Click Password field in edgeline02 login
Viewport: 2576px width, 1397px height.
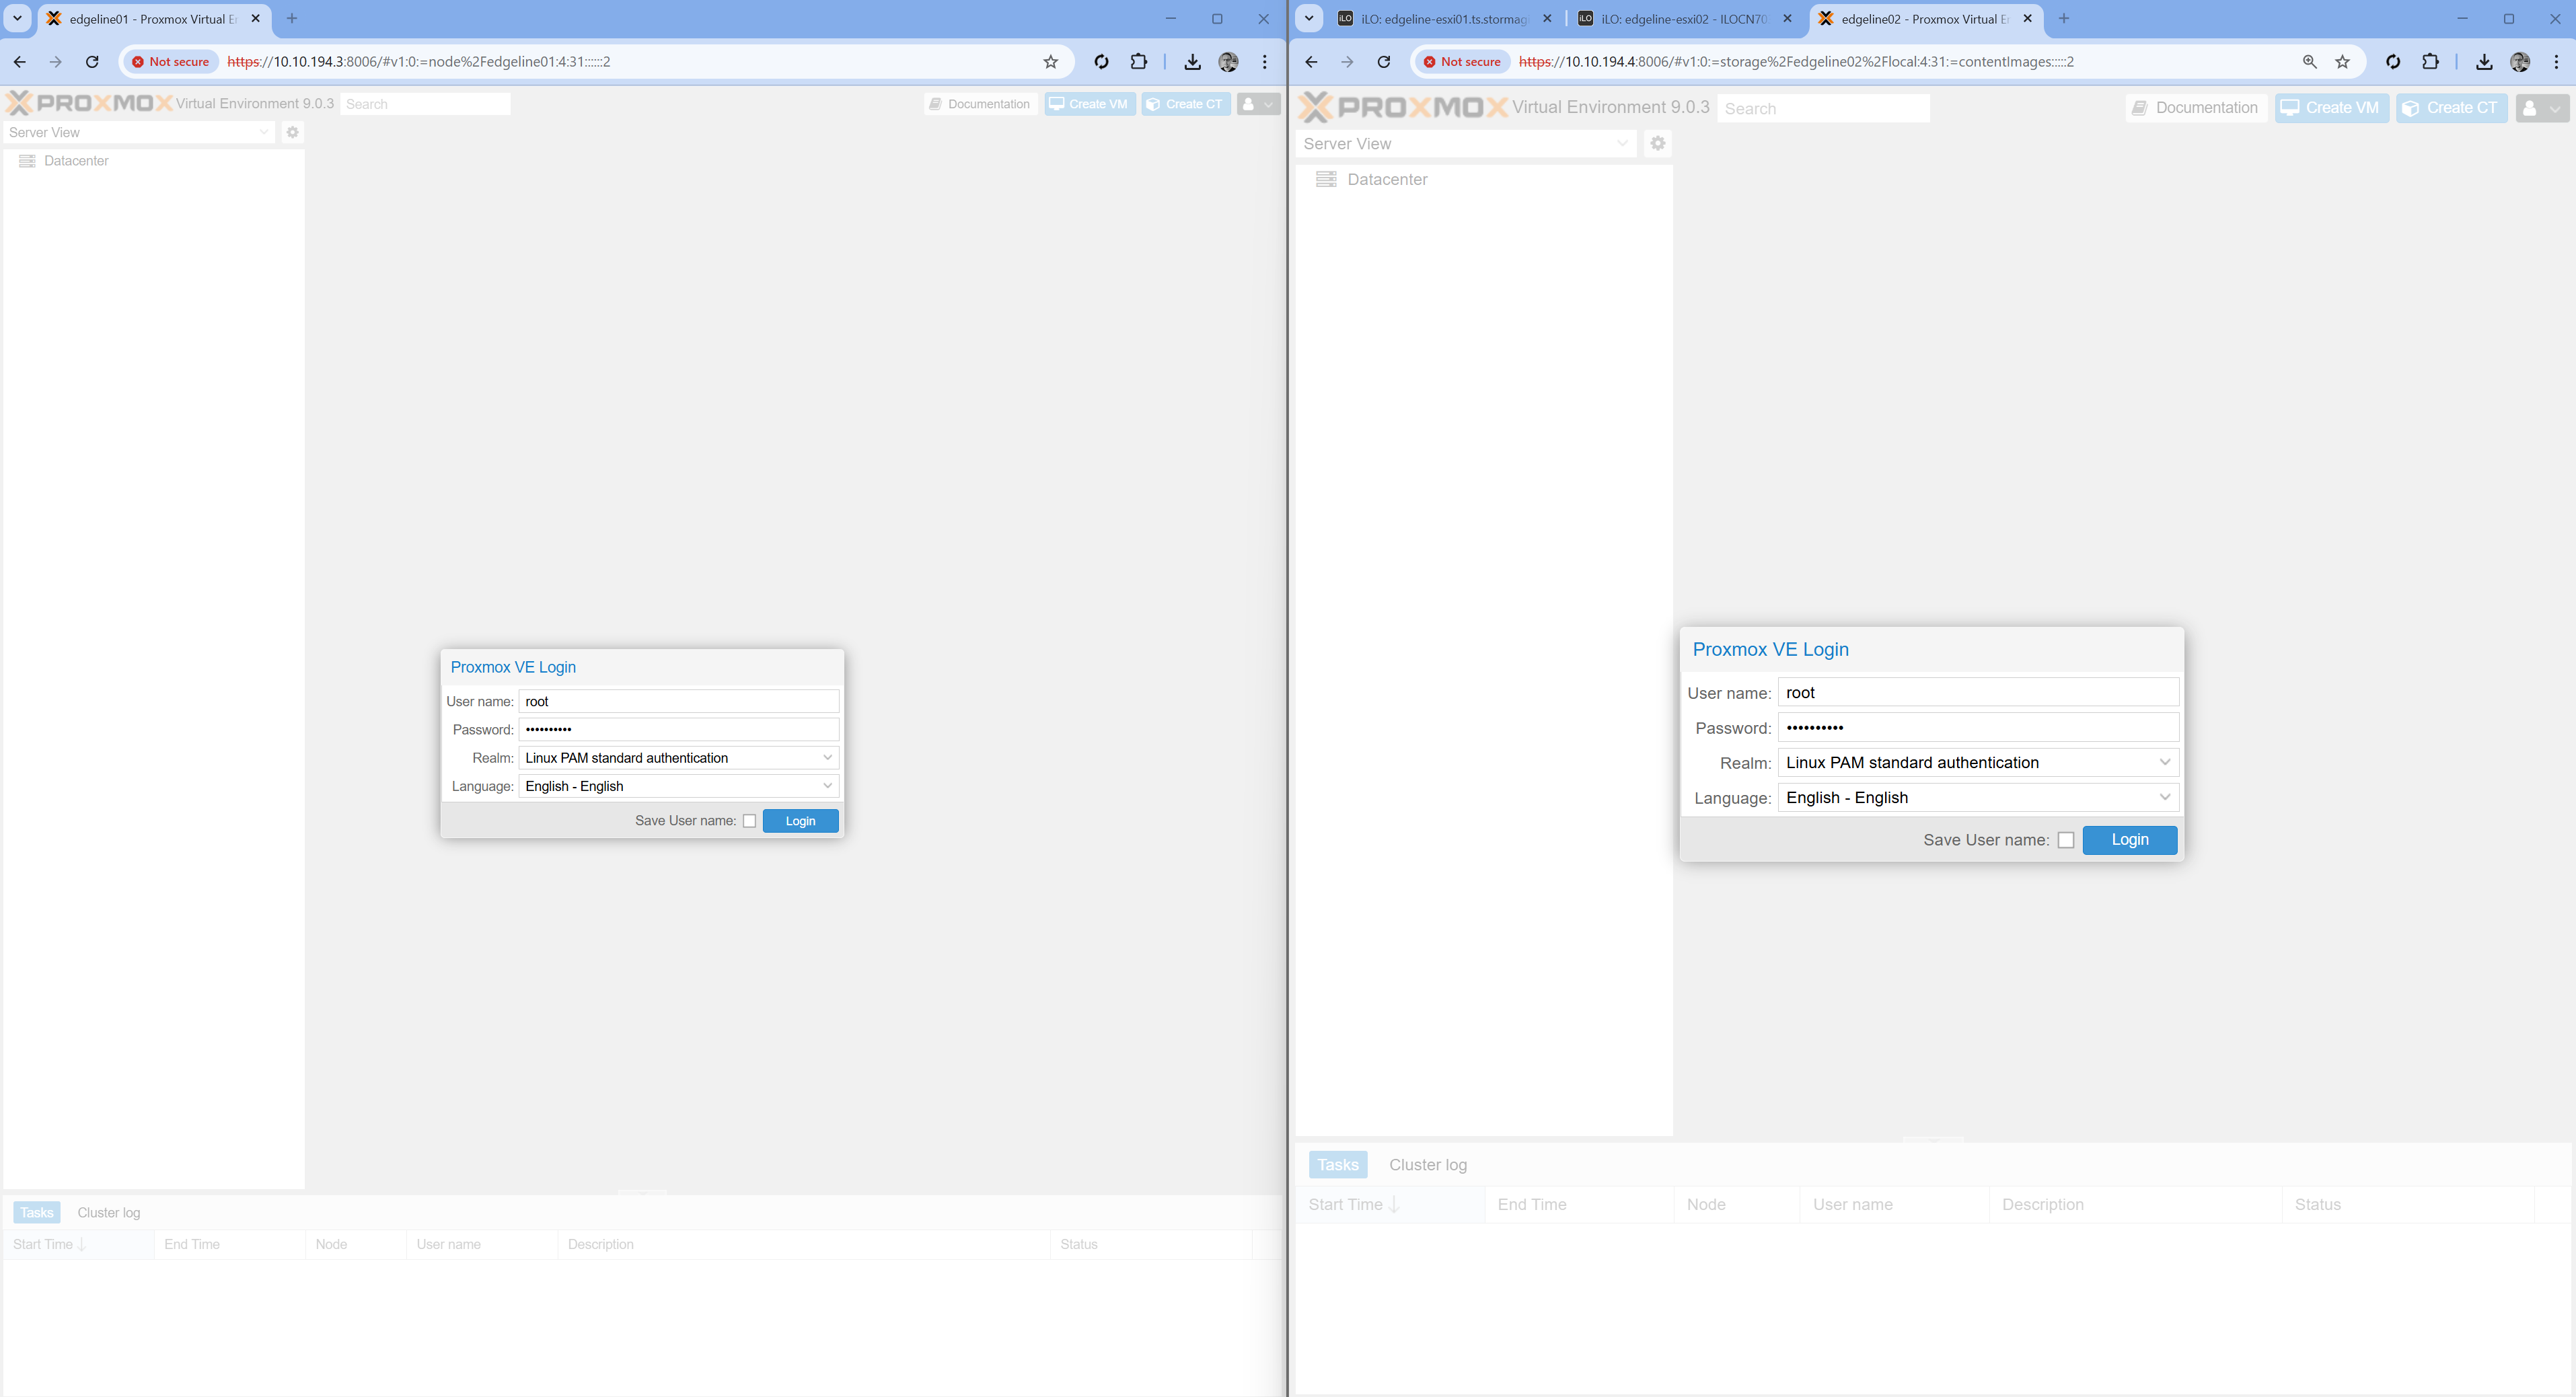click(x=1977, y=728)
